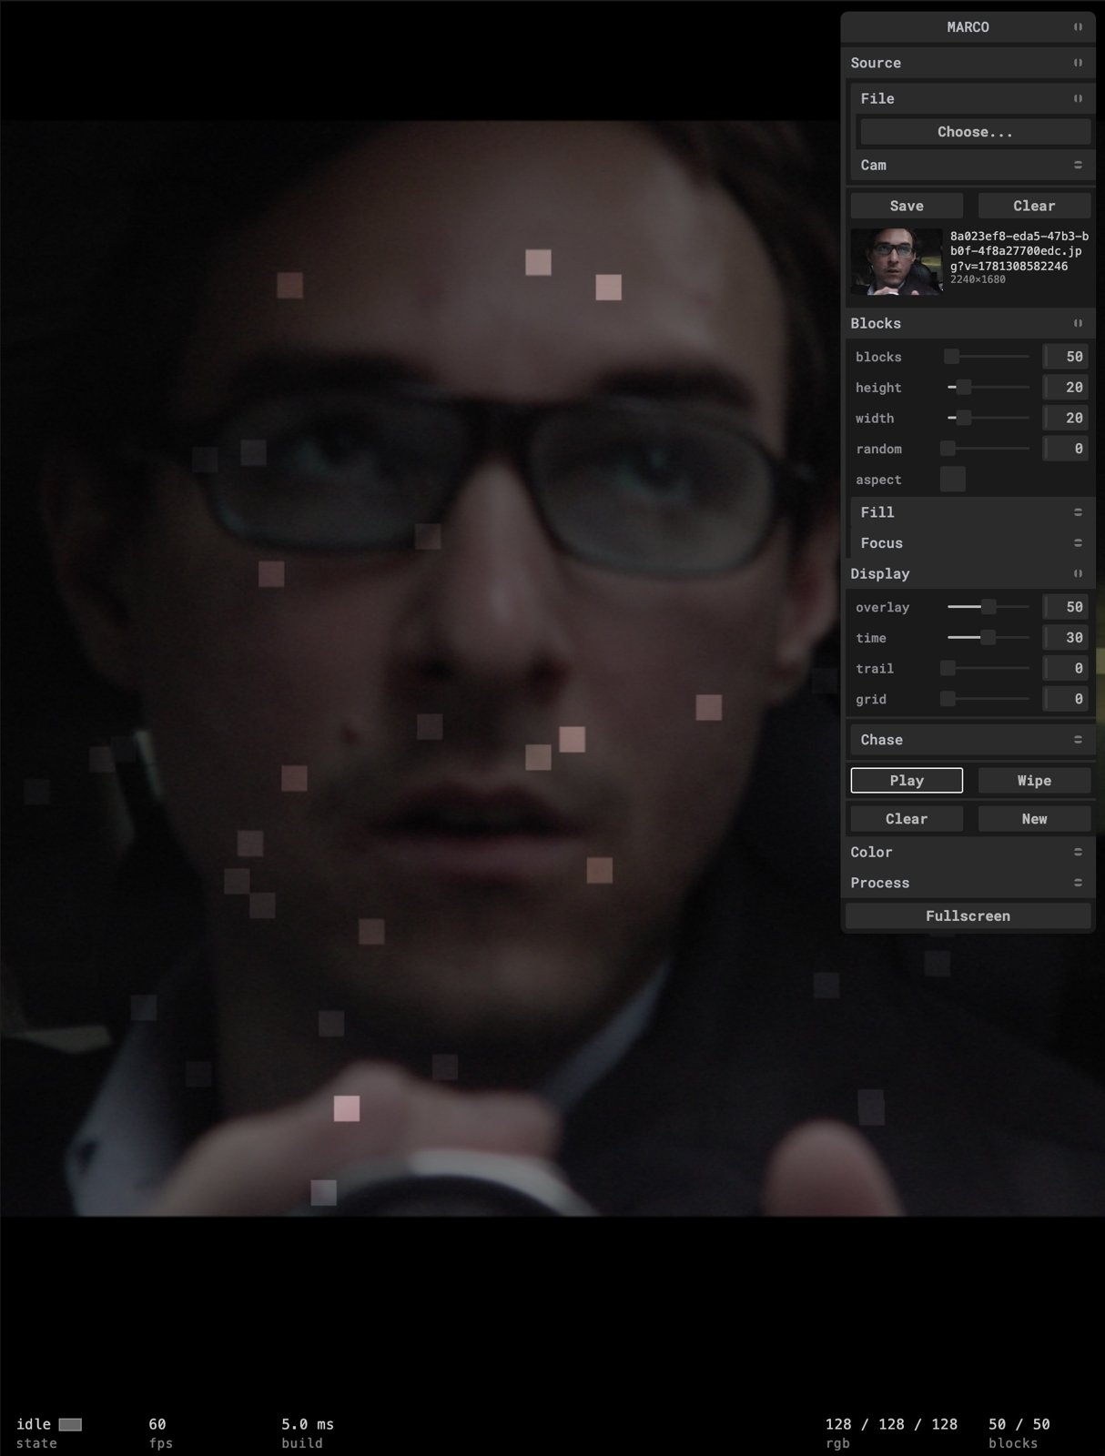Edit the width value field
1105x1456 pixels.
pyautogui.click(x=1066, y=419)
